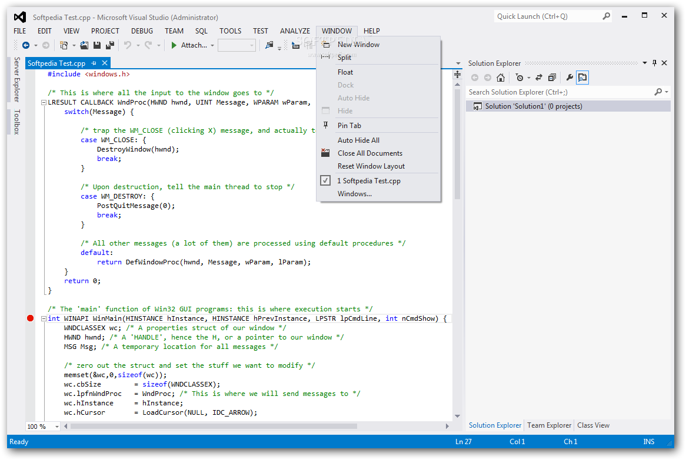Close the Solution Explorer panel
686x460 pixels.
[x=664, y=63]
